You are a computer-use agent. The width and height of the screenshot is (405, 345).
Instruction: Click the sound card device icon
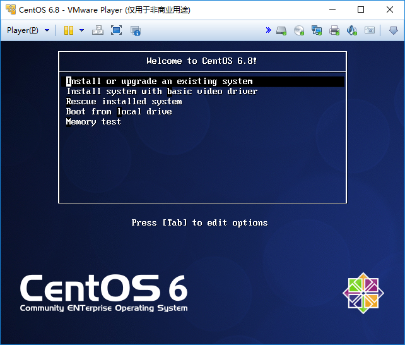(352, 30)
